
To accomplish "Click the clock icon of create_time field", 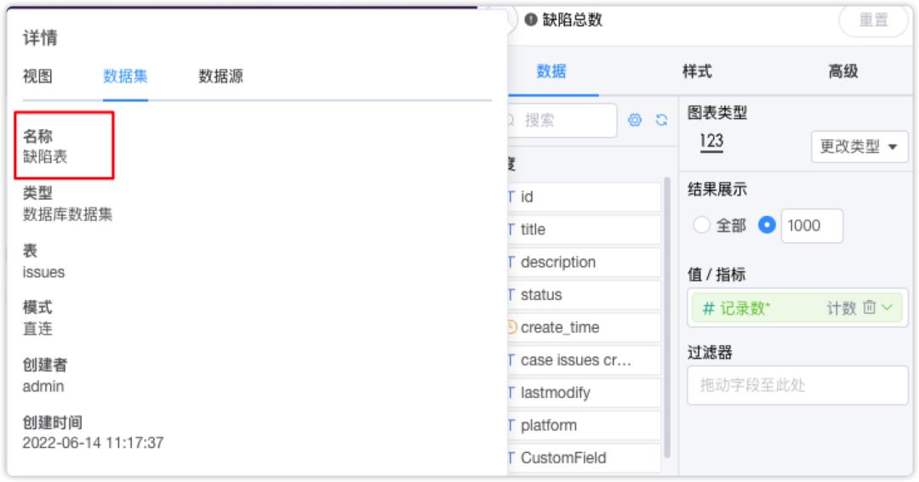I will (x=511, y=326).
